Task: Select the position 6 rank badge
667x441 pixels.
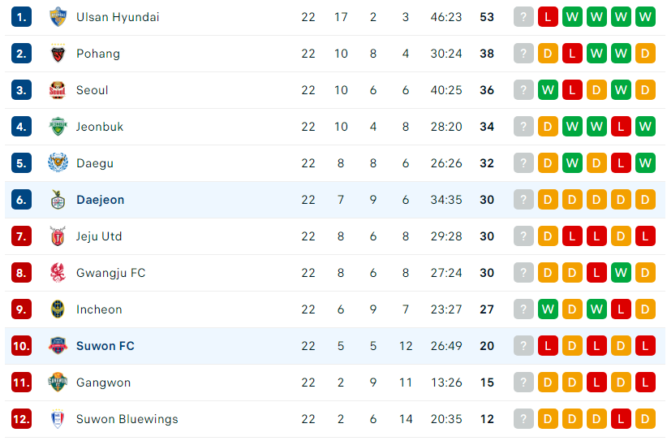Action: 21,200
